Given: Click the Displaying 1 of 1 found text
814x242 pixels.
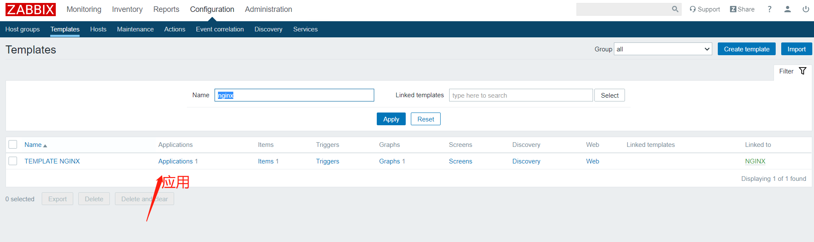Looking at the screenshot, I should (774, 179).
